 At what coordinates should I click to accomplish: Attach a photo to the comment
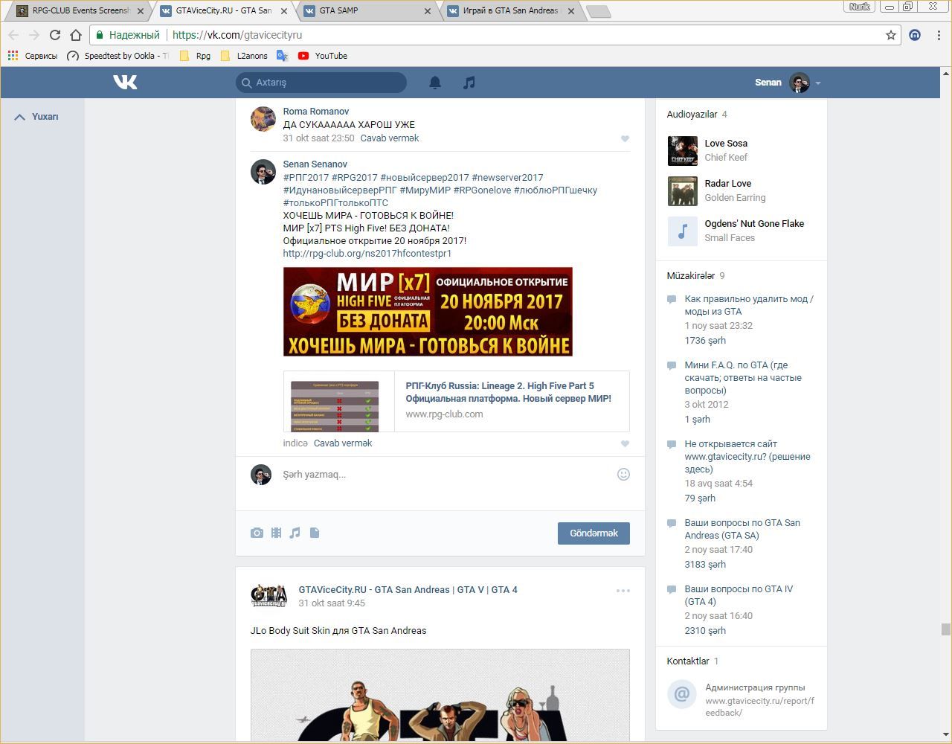tap(257, 533)
